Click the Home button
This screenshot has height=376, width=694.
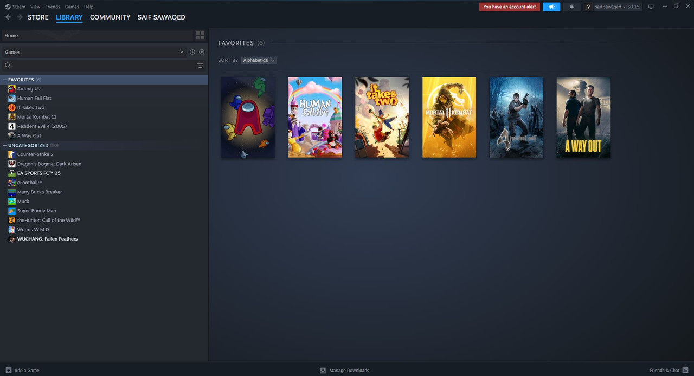pos(97,35)
